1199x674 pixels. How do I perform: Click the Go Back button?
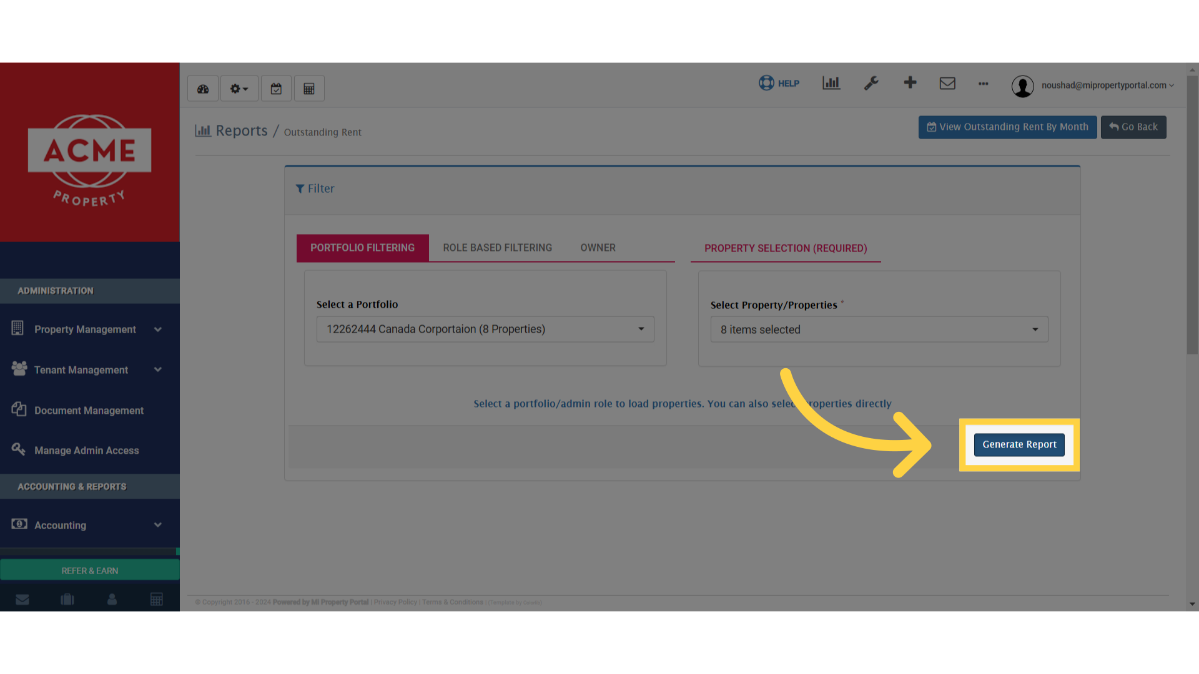pos(1133,127)
